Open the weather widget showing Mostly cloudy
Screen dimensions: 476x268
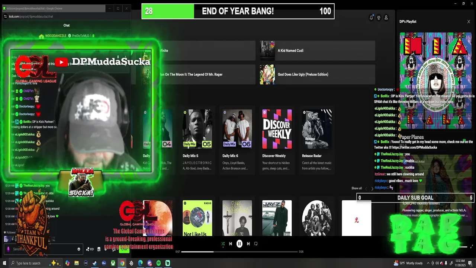408,263
